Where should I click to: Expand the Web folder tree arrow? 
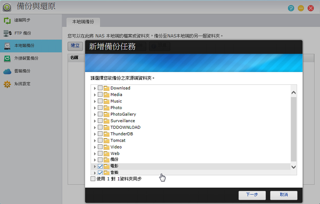[x=95, y=154]
